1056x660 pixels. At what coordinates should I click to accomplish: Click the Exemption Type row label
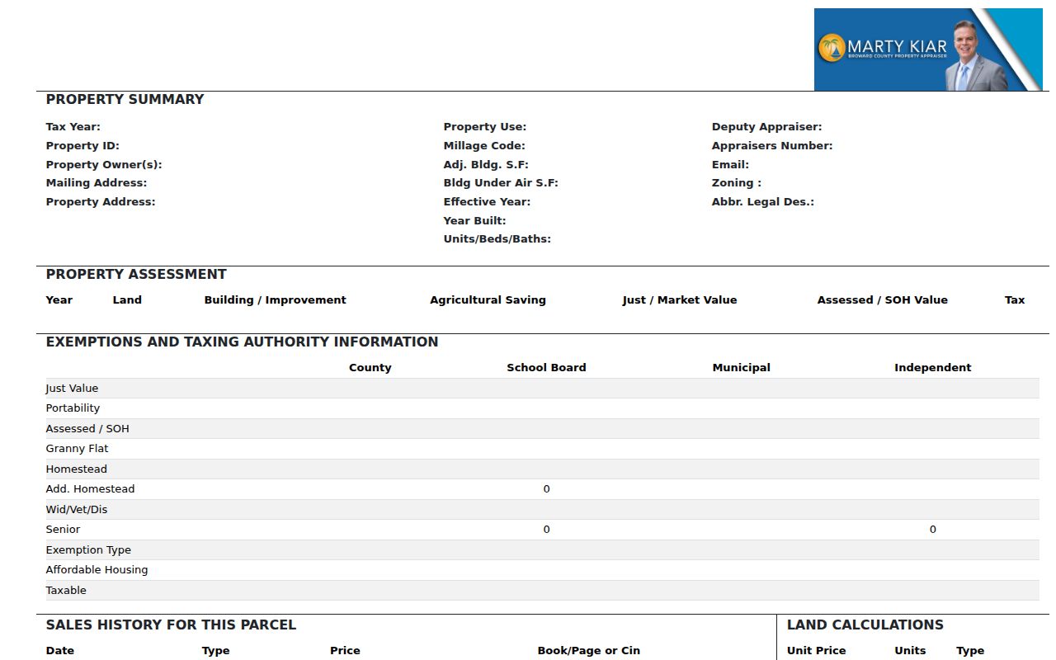[x=88, y=550]
